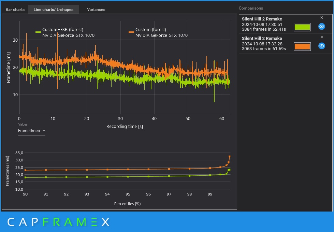Image resolution: width=334 pixels, height=232 pixels.
Task: Click the date 2024-10-08 17:30:51
Action: point(262,25)
